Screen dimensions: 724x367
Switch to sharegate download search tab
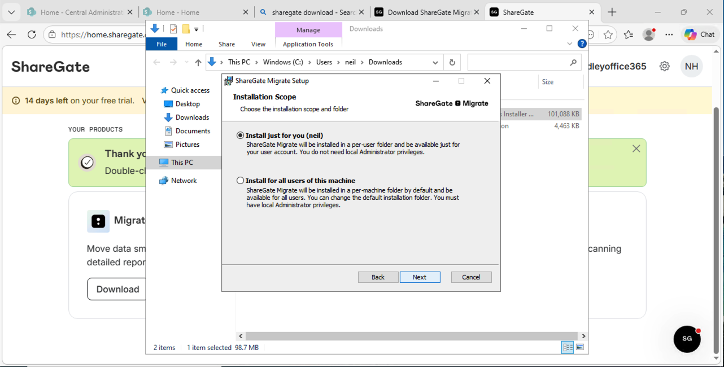click(x=312, y=12)
